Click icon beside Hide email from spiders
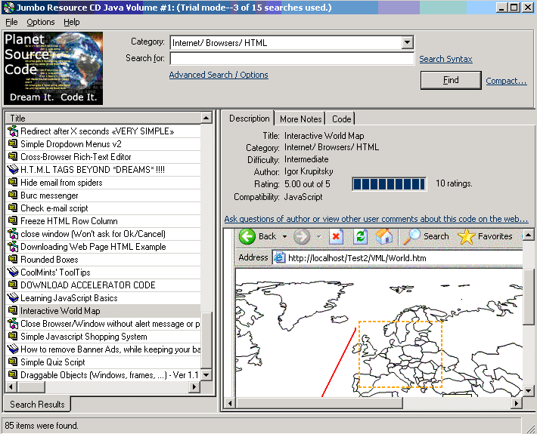This screenshot has height=434, width=537. pyautogui.click(x=13, y=183)
